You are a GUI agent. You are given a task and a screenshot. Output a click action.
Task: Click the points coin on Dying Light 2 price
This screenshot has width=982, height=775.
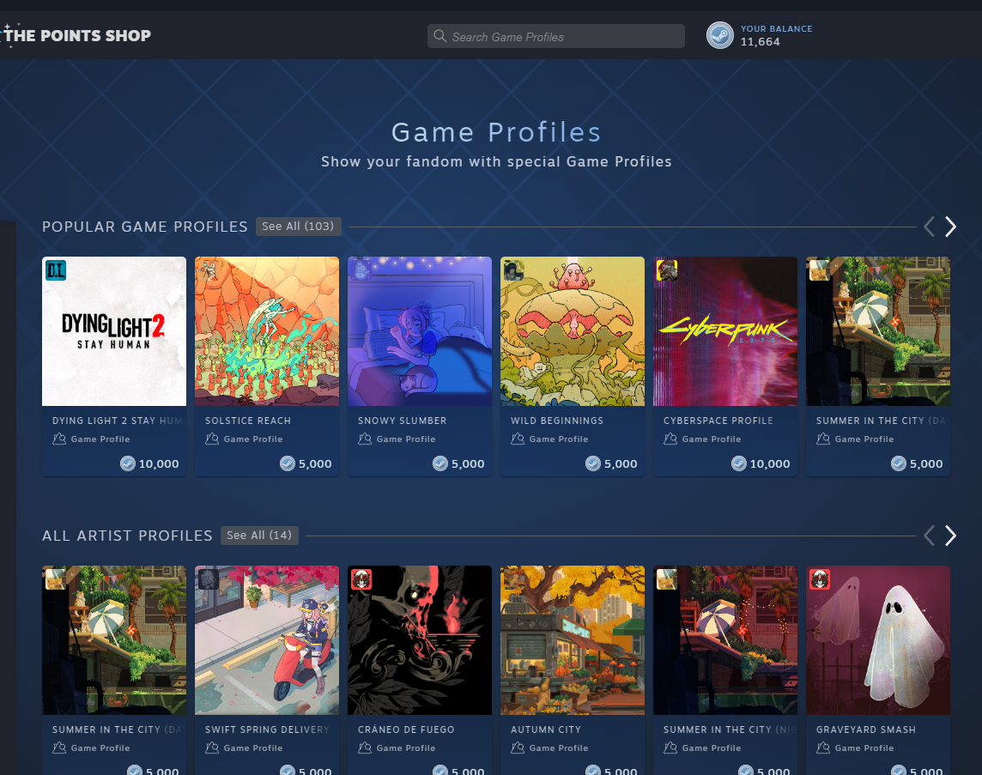click(128, 463)
